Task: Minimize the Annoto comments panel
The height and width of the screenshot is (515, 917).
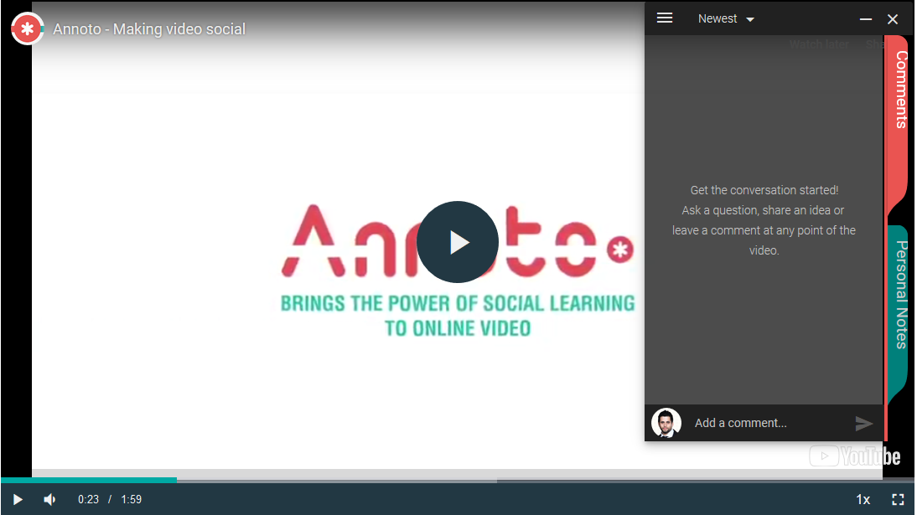Action: click(x=866, y=19)
